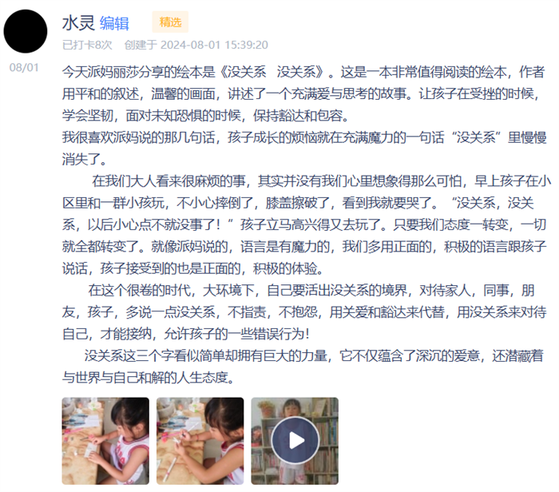559x492 pixels.
Task: Open the second photo of the girl at the table
Action: (x=200, y=441)
